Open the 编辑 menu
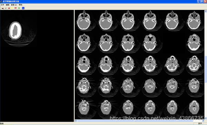The image size is (207, 125). [x=8, y=5]
